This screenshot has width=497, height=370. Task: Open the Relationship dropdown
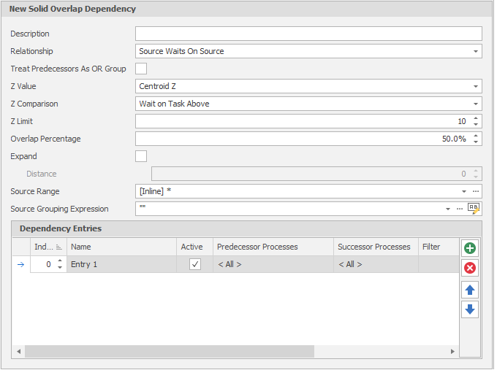pyautogui.click(x=476, y=51)
